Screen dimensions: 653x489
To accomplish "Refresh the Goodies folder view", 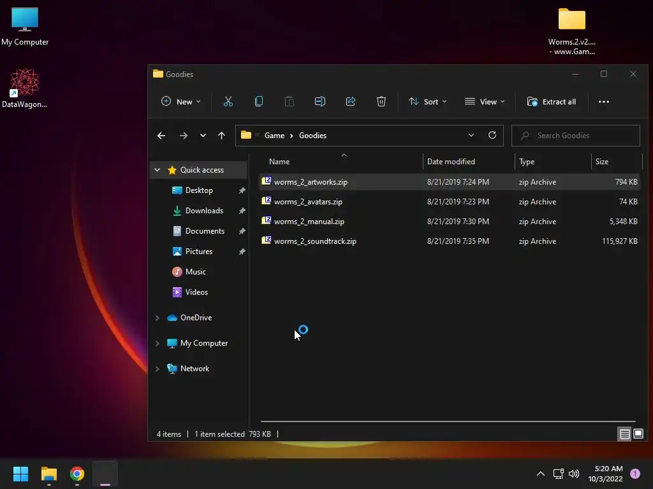I will tap(492, 135).
